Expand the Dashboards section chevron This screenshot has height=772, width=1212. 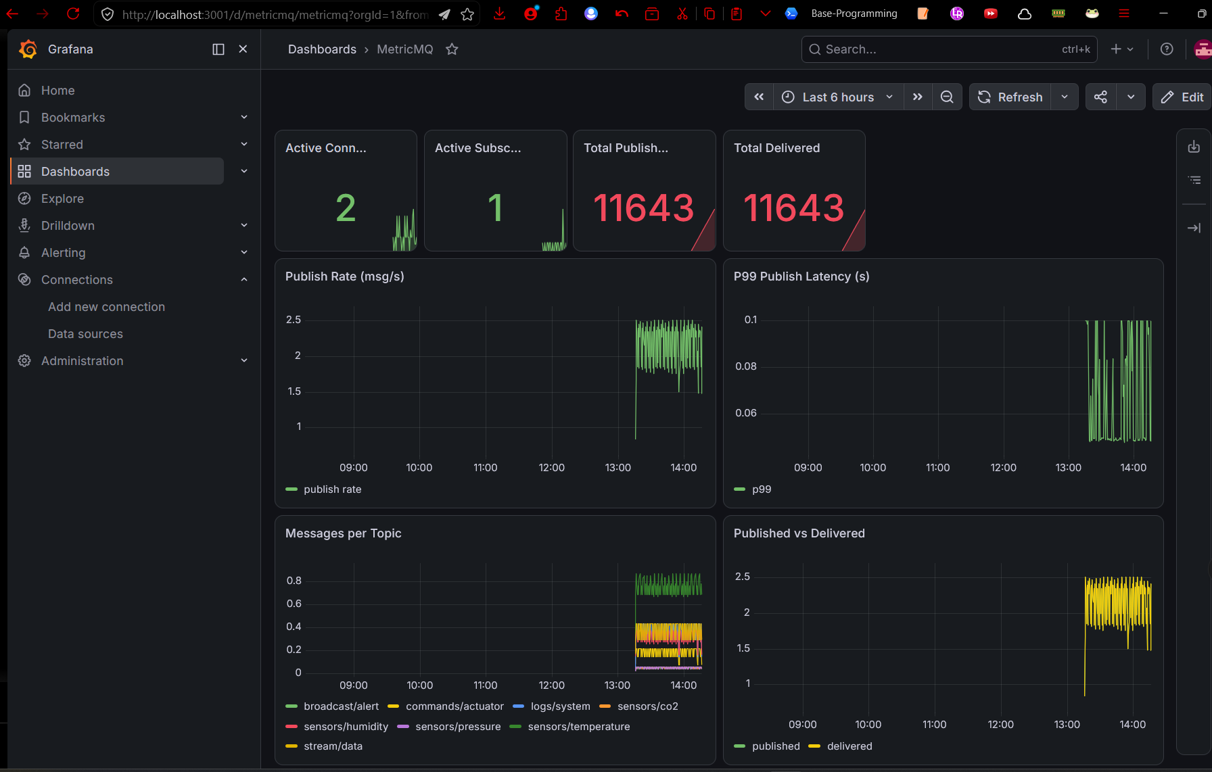(244, 172)
